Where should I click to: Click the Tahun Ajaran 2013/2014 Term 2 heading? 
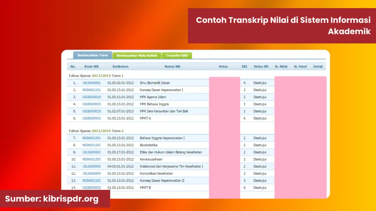pos(96,131)
